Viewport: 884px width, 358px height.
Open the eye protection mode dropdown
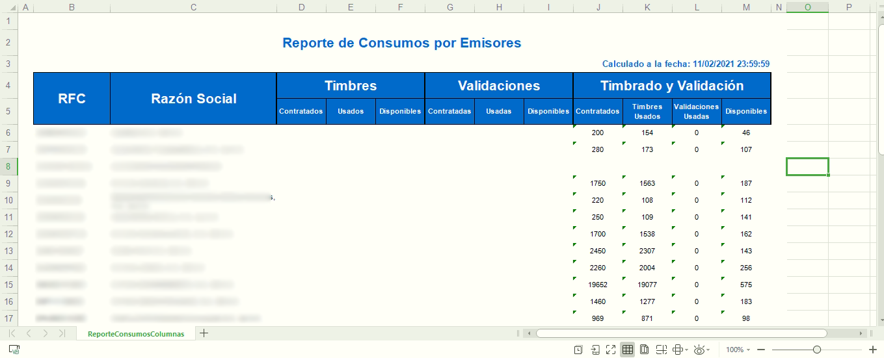[x=702, y=350]
